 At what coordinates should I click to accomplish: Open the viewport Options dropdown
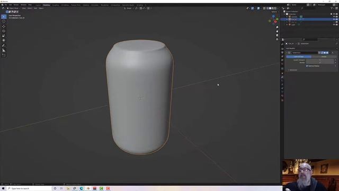274,12
